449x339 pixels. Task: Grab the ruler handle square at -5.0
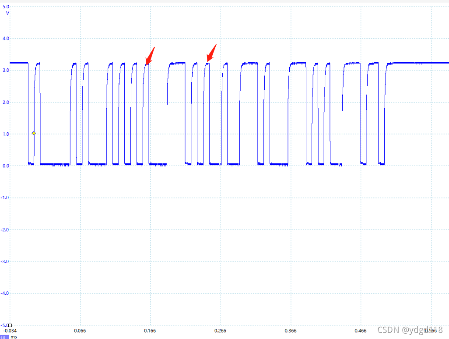(x=10, y=325)
